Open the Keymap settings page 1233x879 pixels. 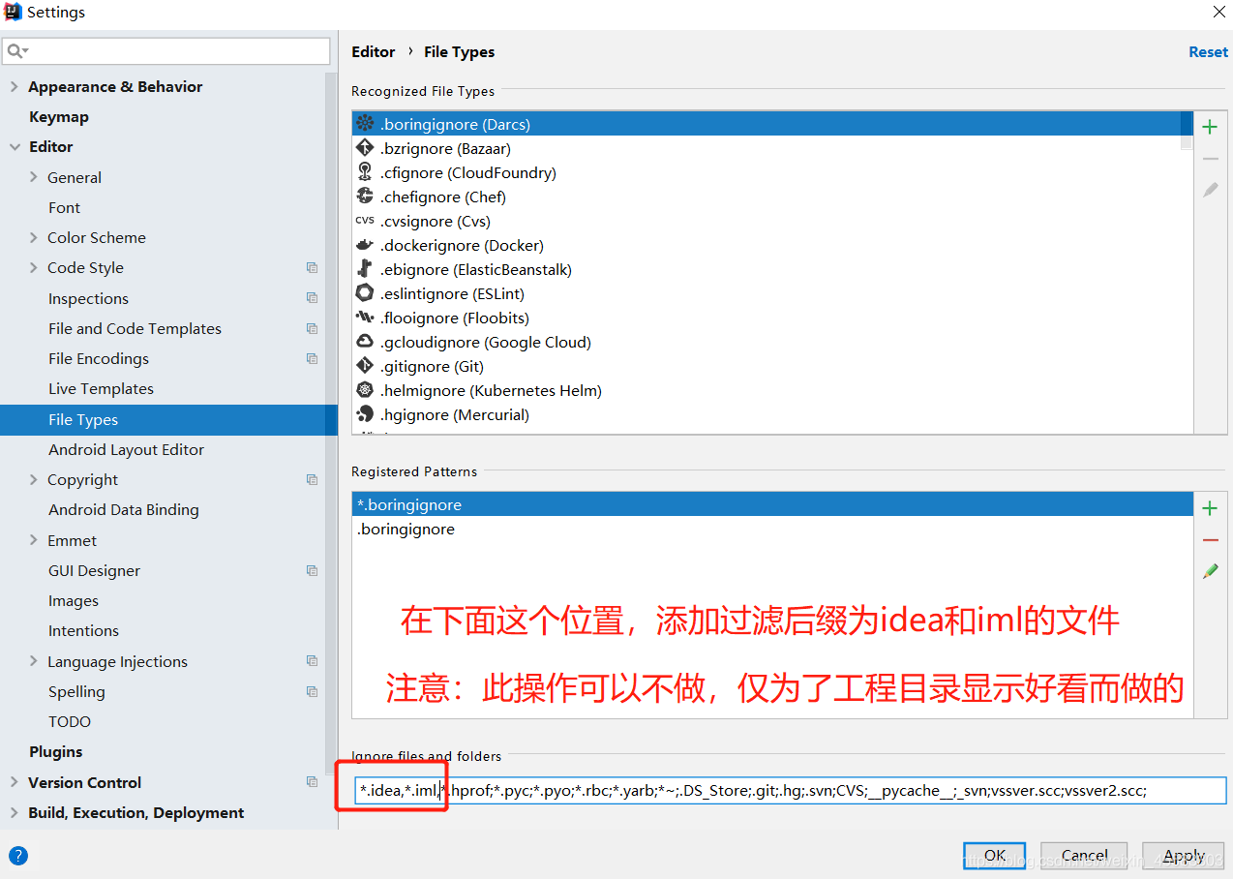(58, 117)
